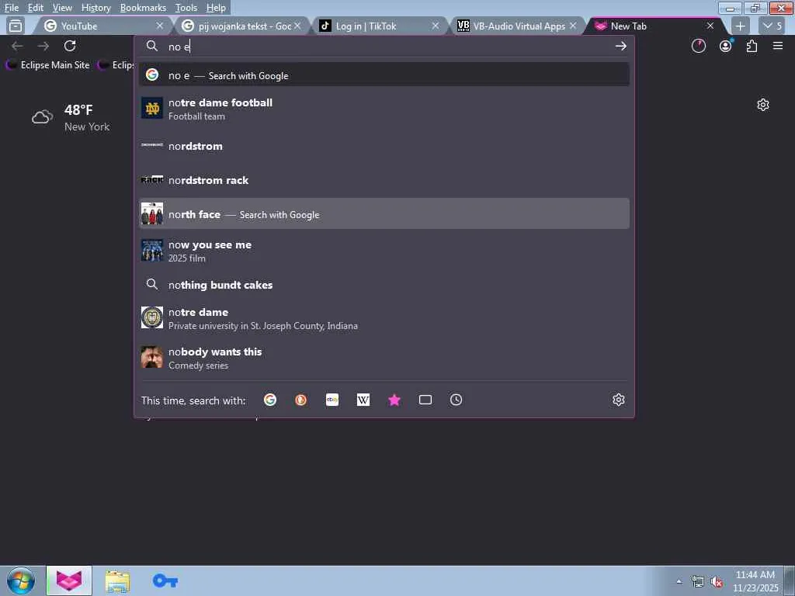
Task: Open the taskbar clock and date
Action: click(755, 580)
